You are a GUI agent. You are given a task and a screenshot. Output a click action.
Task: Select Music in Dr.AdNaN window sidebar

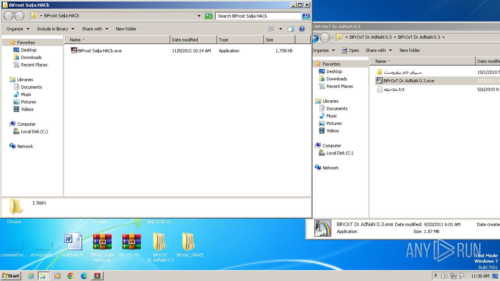coord(332,116)
